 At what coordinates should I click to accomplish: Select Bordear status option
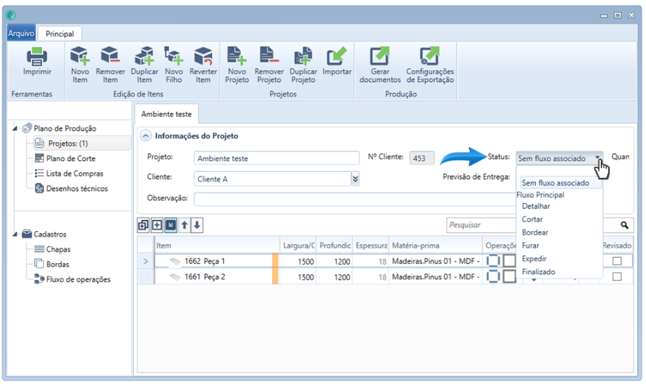pyautogui.click(x=535, y=232)
